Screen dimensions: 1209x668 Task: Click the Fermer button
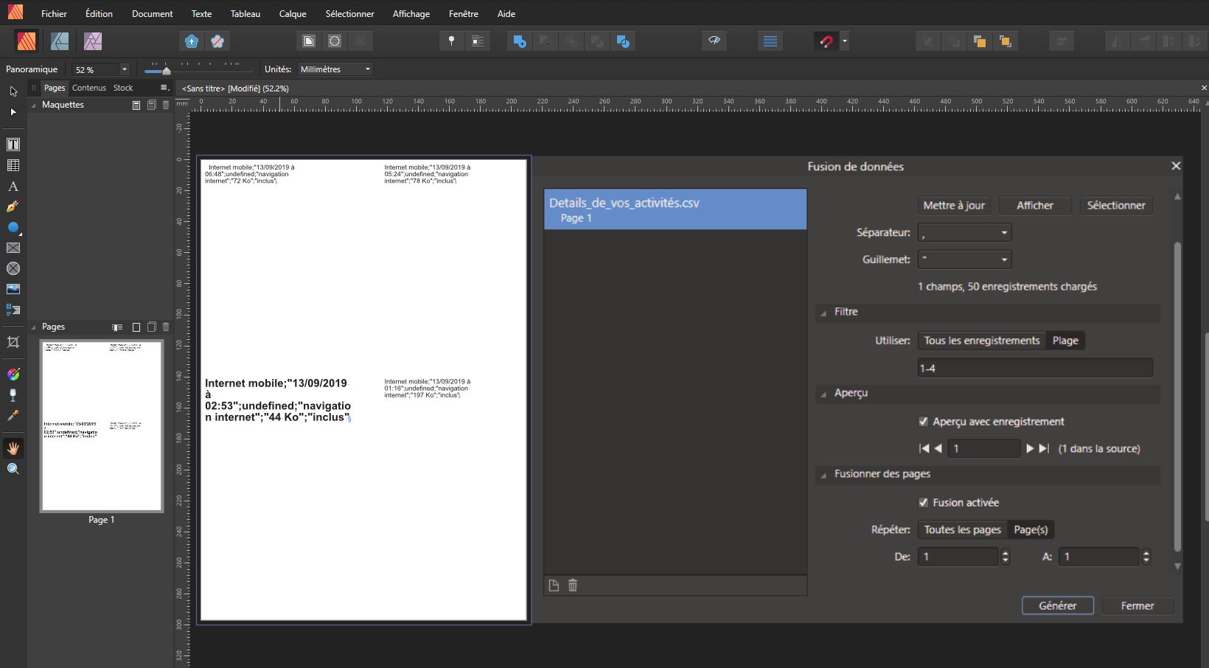1137,605
